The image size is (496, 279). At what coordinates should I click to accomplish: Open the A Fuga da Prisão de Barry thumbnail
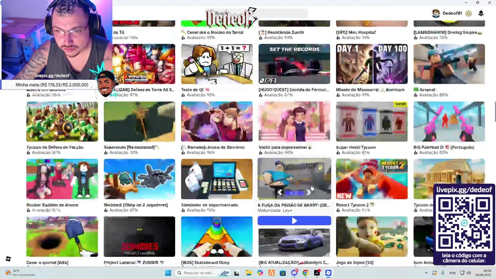[x=294, y=179]
